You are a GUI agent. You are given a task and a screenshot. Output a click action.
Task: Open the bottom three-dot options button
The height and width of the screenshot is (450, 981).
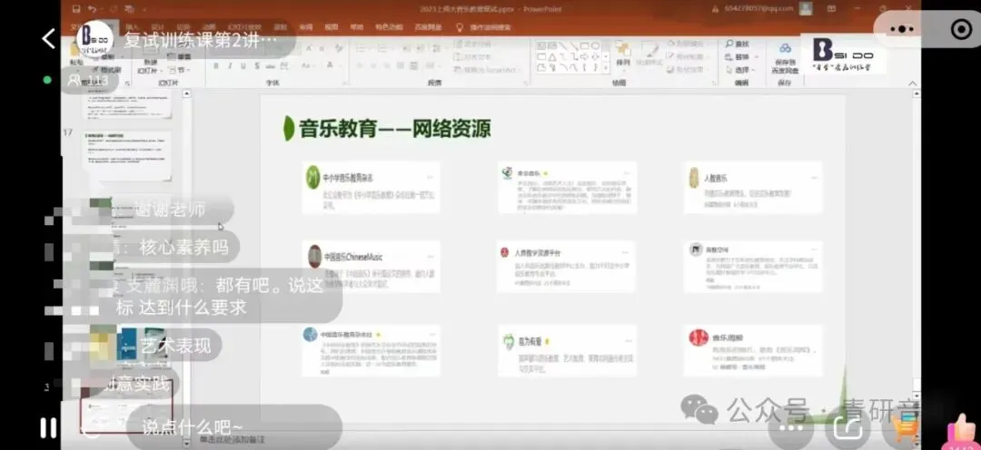click(x=791, y=428)
